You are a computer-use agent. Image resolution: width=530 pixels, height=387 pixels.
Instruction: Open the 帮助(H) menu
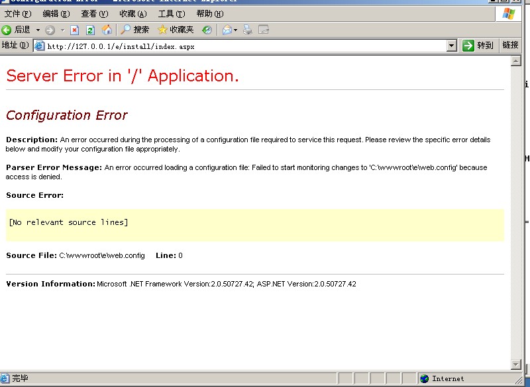(209, 14)
